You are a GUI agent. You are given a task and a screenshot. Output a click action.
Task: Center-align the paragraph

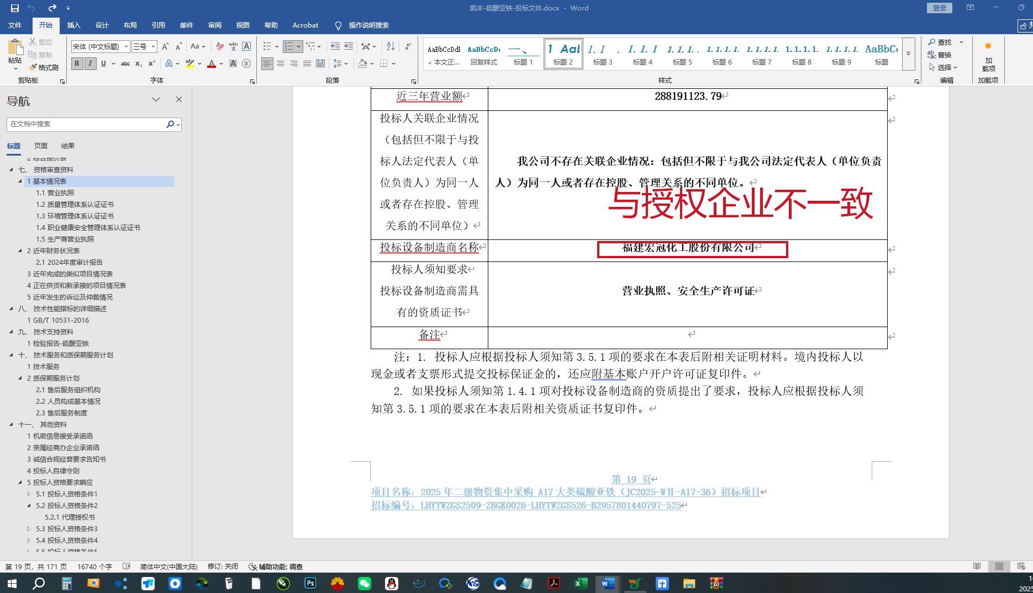281,64
